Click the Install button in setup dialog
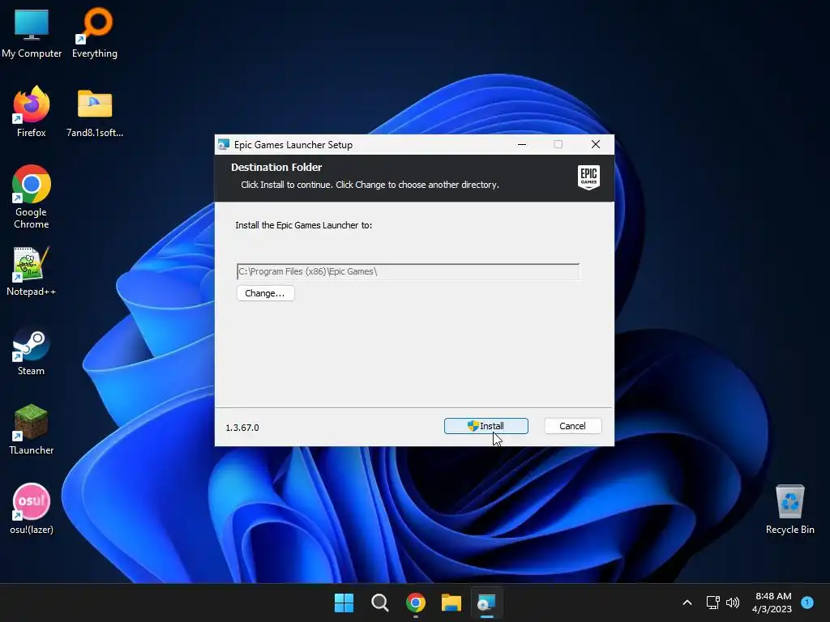830x622 pixels. pyautogui.click(x=486, y=426)
